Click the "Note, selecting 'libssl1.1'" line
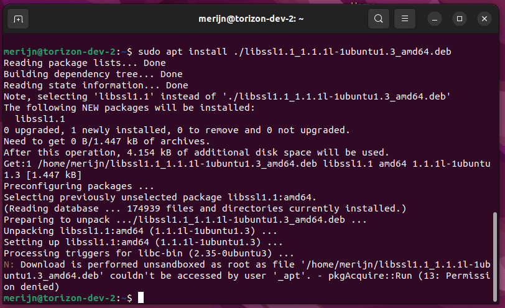The height and width of the screenshot is (308, 505). [x=228, y=96]
